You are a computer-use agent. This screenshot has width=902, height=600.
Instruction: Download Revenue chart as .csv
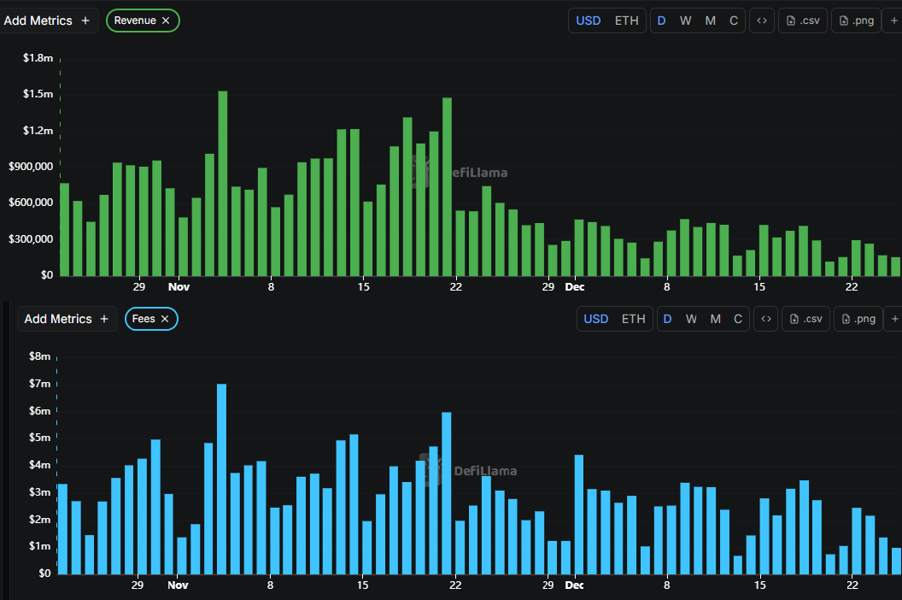(803, 21)
